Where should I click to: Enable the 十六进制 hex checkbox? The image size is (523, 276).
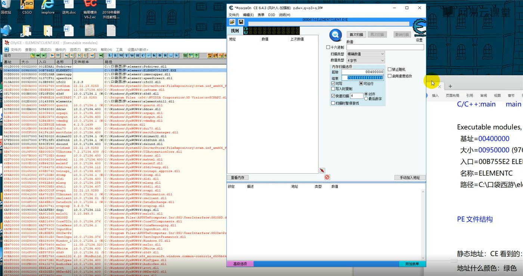(x=328, y=47)
